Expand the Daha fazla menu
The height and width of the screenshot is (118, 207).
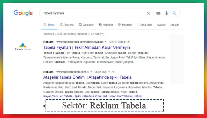click(x=144, y=25)
